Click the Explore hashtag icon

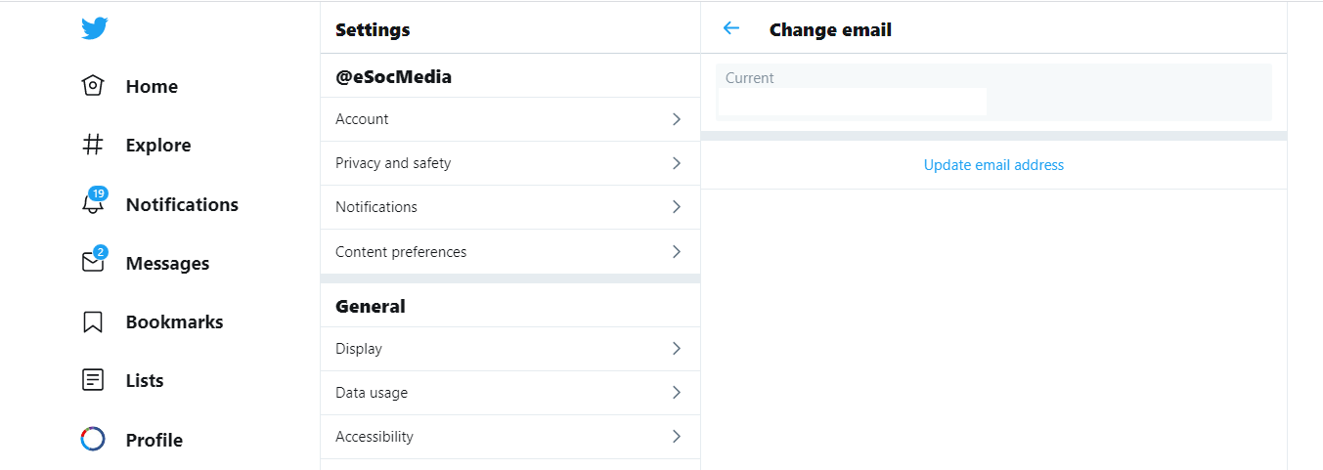click(93, 145)
